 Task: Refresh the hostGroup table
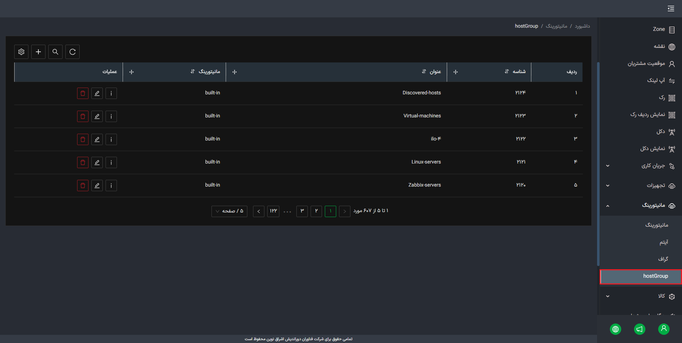click(73, 52)
